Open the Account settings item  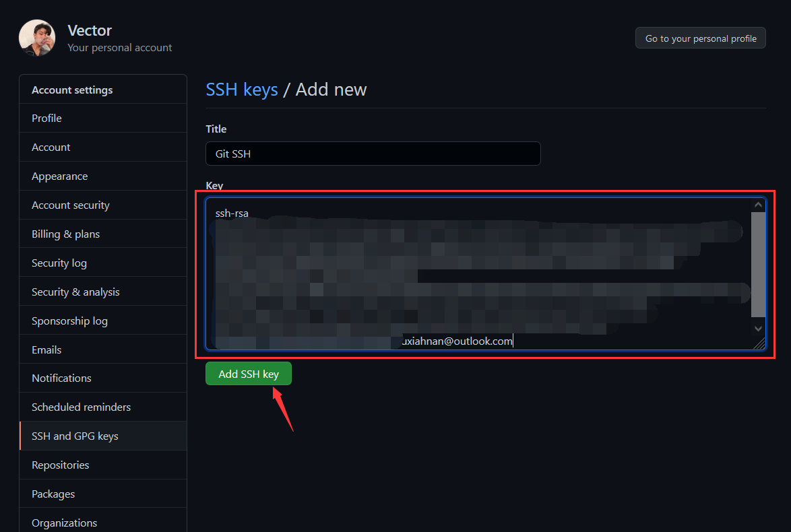(x=103, y=147)
